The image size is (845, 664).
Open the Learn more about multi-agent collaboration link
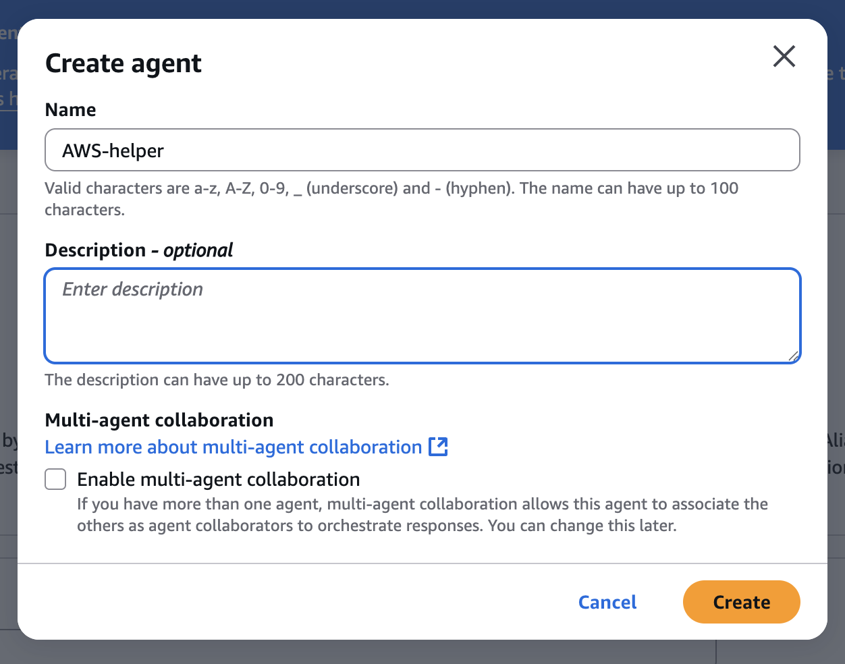point(233,447)
